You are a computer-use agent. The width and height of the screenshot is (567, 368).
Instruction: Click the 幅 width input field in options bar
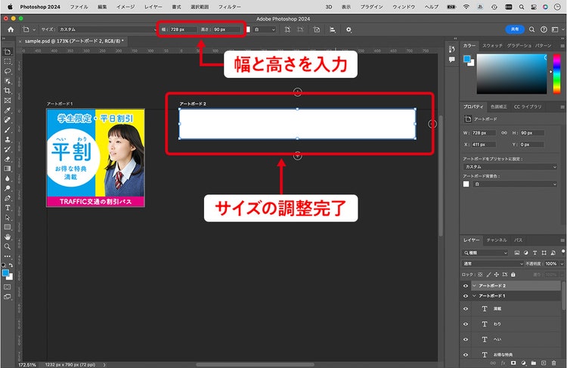tap(184, 29)
